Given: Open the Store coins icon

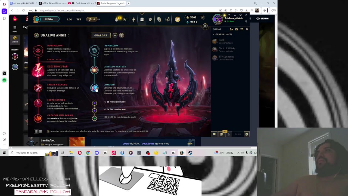Looking at the screenshot, I should [x=167, y=19].
